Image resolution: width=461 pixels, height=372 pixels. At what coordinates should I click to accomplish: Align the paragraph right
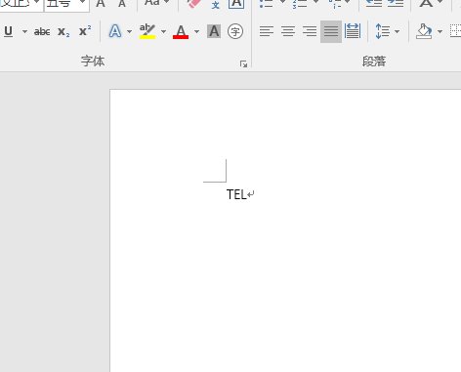click(x=310, y=31)
